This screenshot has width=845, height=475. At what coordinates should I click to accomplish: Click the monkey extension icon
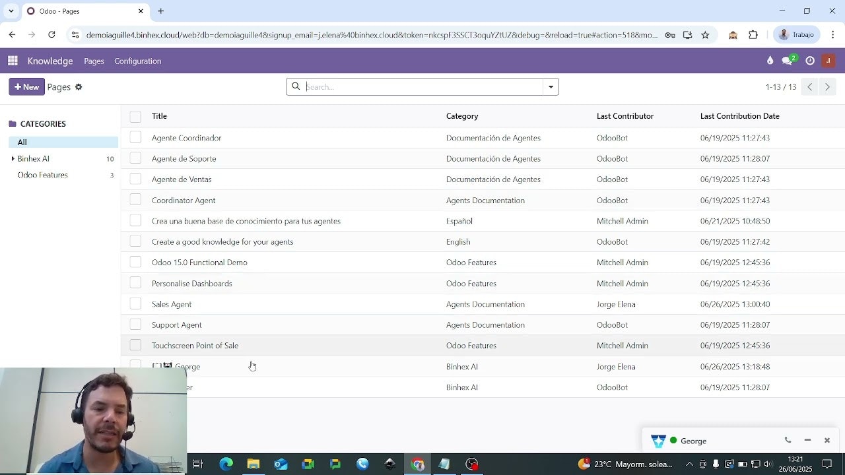click(733, 35)
